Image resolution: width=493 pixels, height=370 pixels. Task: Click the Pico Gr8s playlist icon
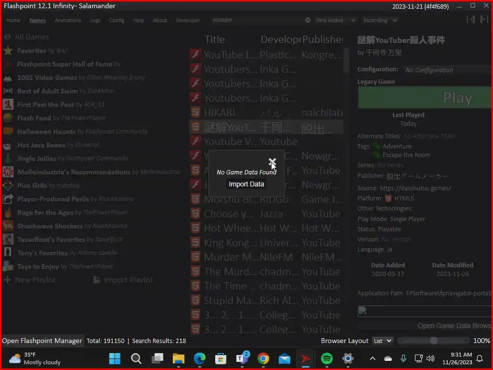(8, 185)
